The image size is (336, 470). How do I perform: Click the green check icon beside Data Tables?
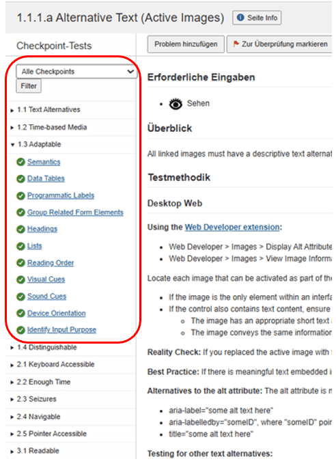point(20,179)
